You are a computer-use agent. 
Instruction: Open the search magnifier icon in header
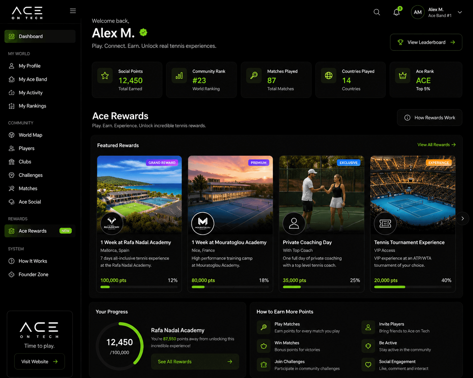tap(377, 12)
